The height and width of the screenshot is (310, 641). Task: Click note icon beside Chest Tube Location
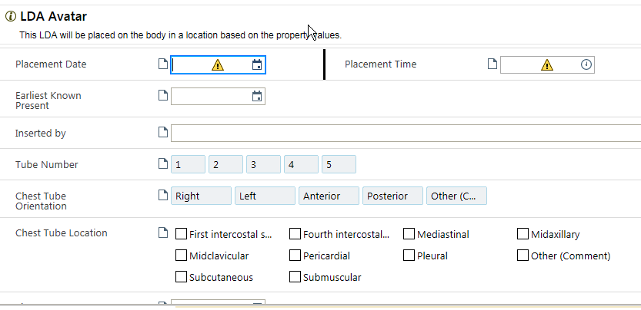pos(163,233)
